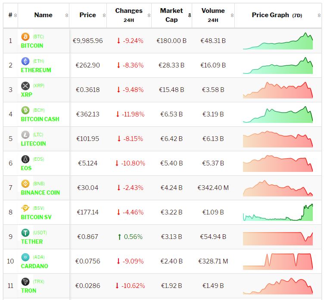The image size is (324, 300).
Task: Click the Ethereum coin icon
Action: click(x=25, y=61)
